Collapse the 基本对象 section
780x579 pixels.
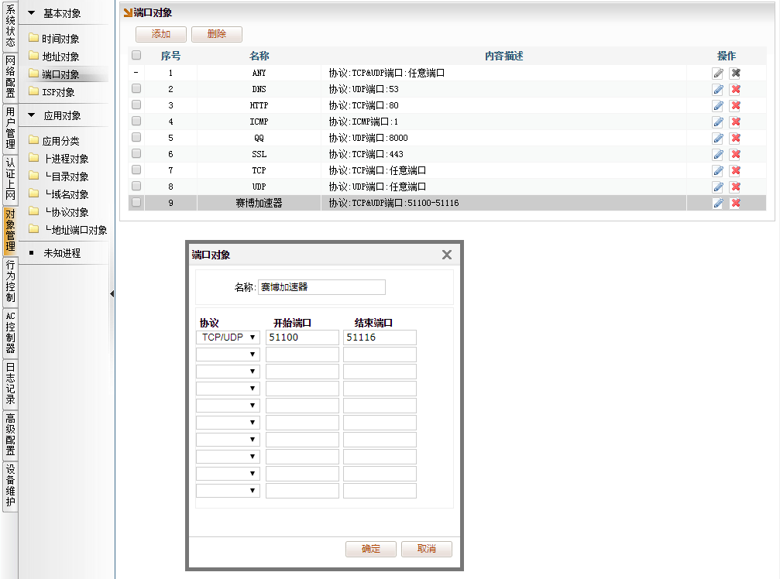pyautogui.click(x=32, y=13)
